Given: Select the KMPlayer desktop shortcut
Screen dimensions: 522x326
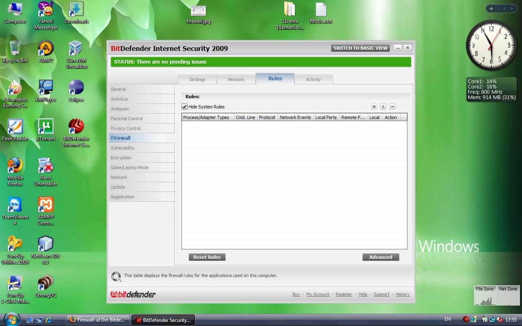Looking at the screenshot, I should tap(46, 91).
